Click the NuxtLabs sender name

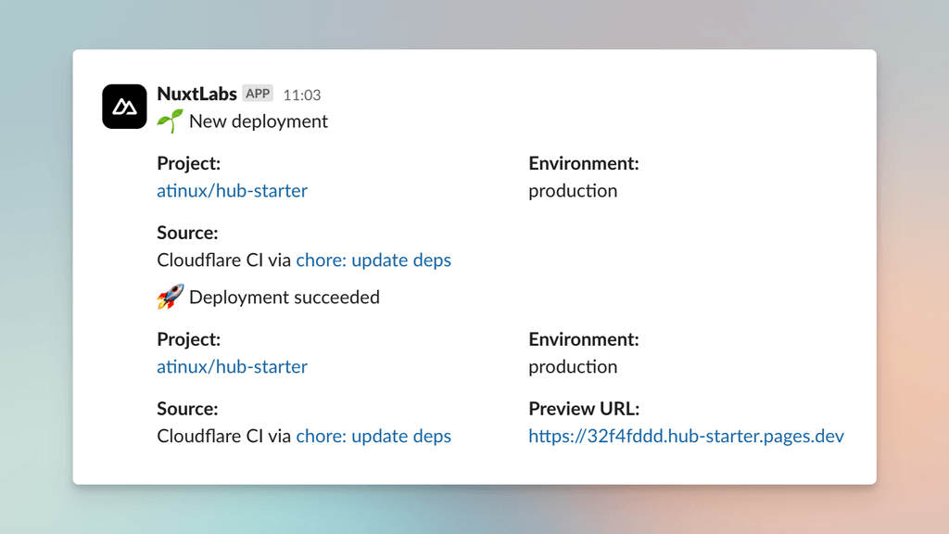point(196,93)
